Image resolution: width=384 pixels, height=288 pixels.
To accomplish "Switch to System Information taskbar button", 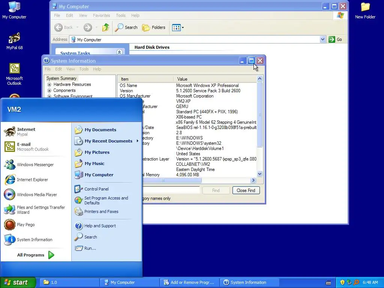I will (249, 282).
